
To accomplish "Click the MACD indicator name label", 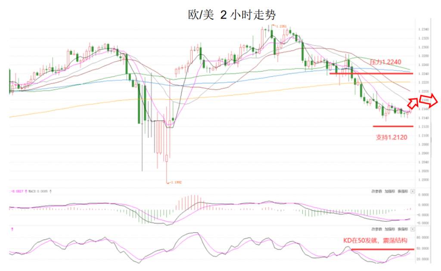I will point(32,191).
